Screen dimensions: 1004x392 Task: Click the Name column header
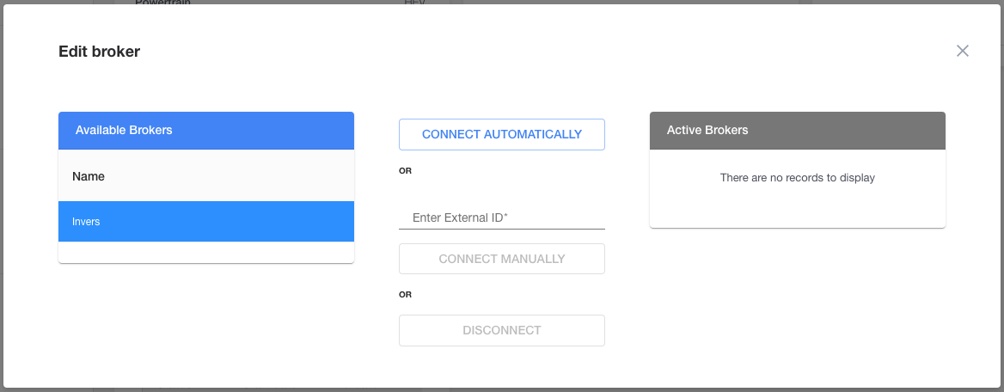coord(89,176)
